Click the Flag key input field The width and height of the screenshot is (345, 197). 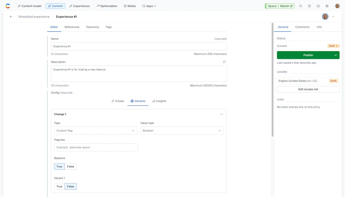pos(96,147)
